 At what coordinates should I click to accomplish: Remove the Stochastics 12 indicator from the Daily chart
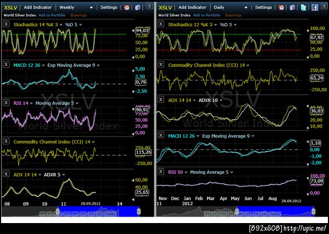pos(161,24)
